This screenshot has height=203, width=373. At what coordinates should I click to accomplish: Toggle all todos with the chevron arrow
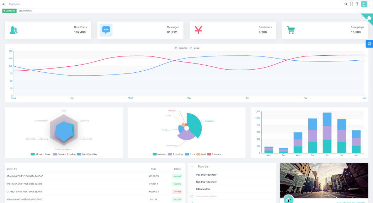(x=192, y=166)
